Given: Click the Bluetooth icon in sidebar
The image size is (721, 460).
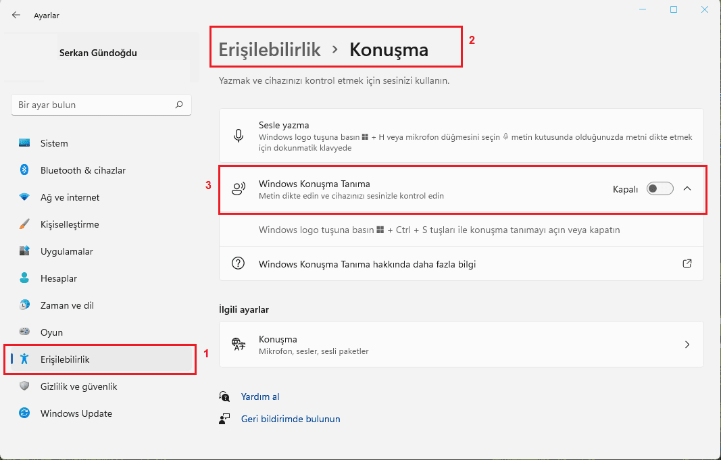Looking at the screenshot, I should (24, 170).
